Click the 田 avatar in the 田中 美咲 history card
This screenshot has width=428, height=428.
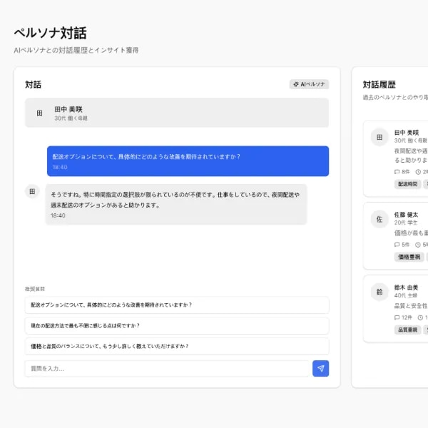379,137
